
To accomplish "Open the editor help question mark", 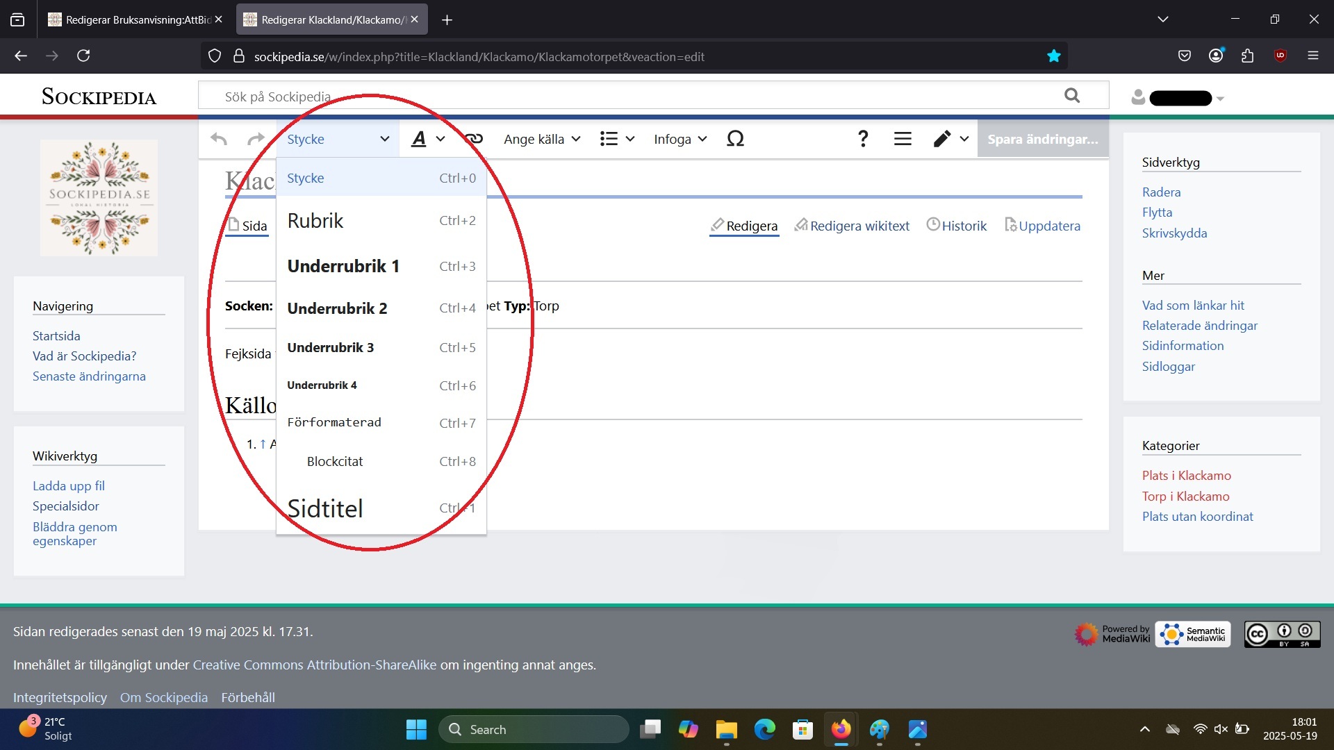I will point(863,139).
